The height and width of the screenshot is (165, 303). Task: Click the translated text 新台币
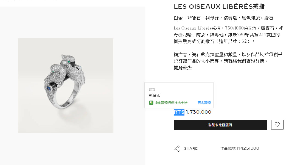coord(155,95)
